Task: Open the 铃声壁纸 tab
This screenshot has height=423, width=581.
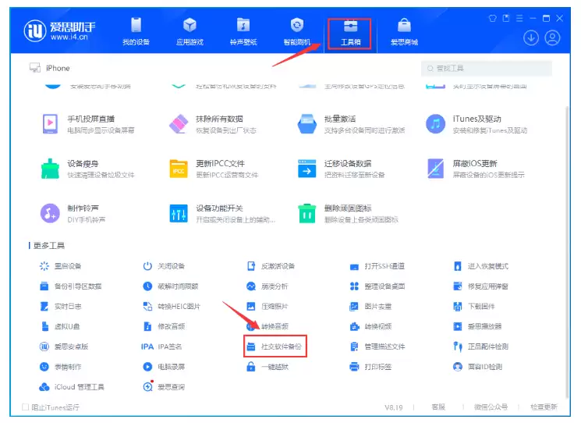Action: [243, 32]
